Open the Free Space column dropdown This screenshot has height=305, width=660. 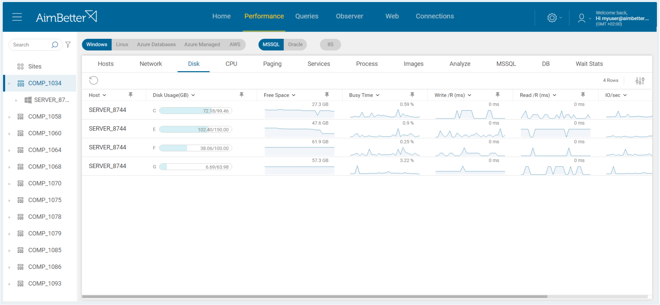click(294, 95)
